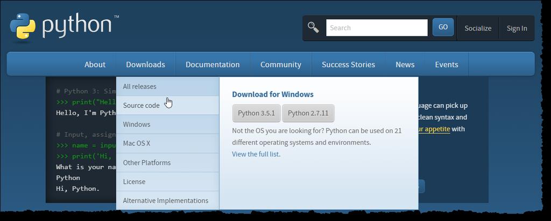Image resolution: width=551 pixels, height=221 pixels.
Task: Open the News navigation item
Action: pyautogui.click(x=405, y=64)
